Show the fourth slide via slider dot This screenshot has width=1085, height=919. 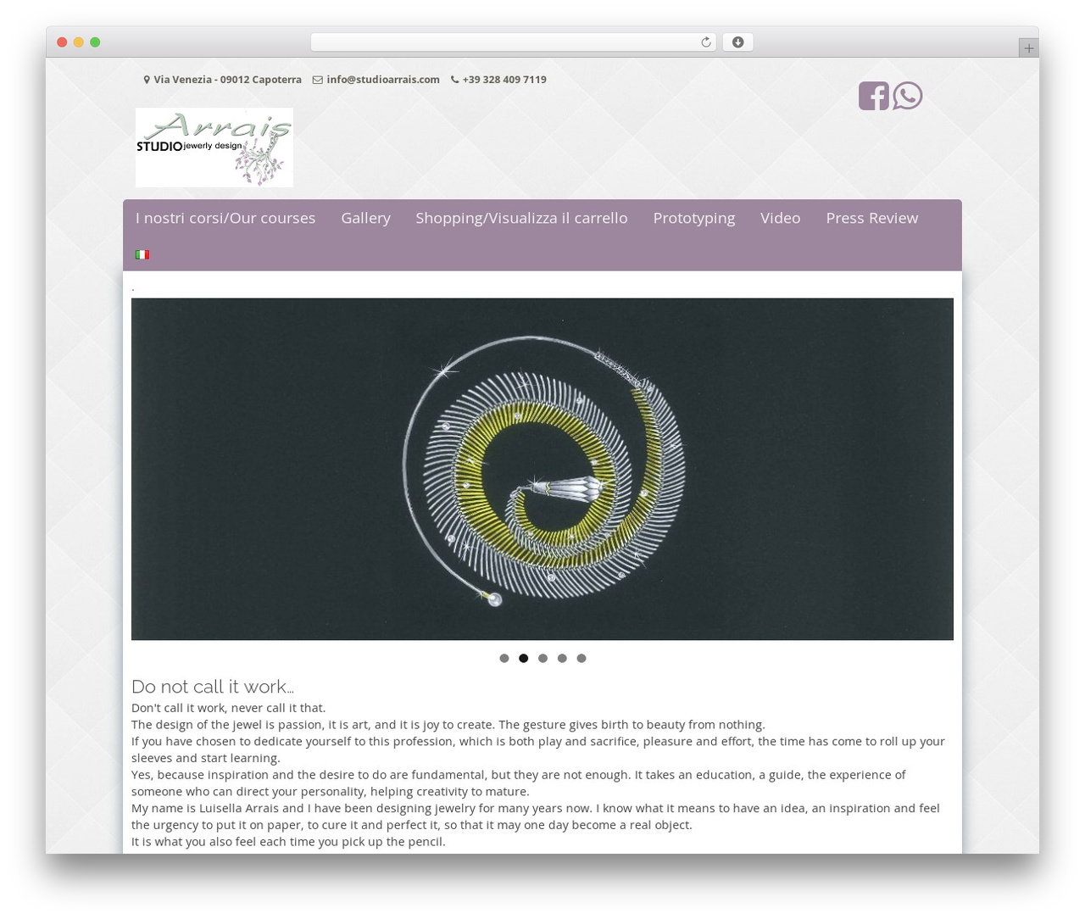coord(562,658)
